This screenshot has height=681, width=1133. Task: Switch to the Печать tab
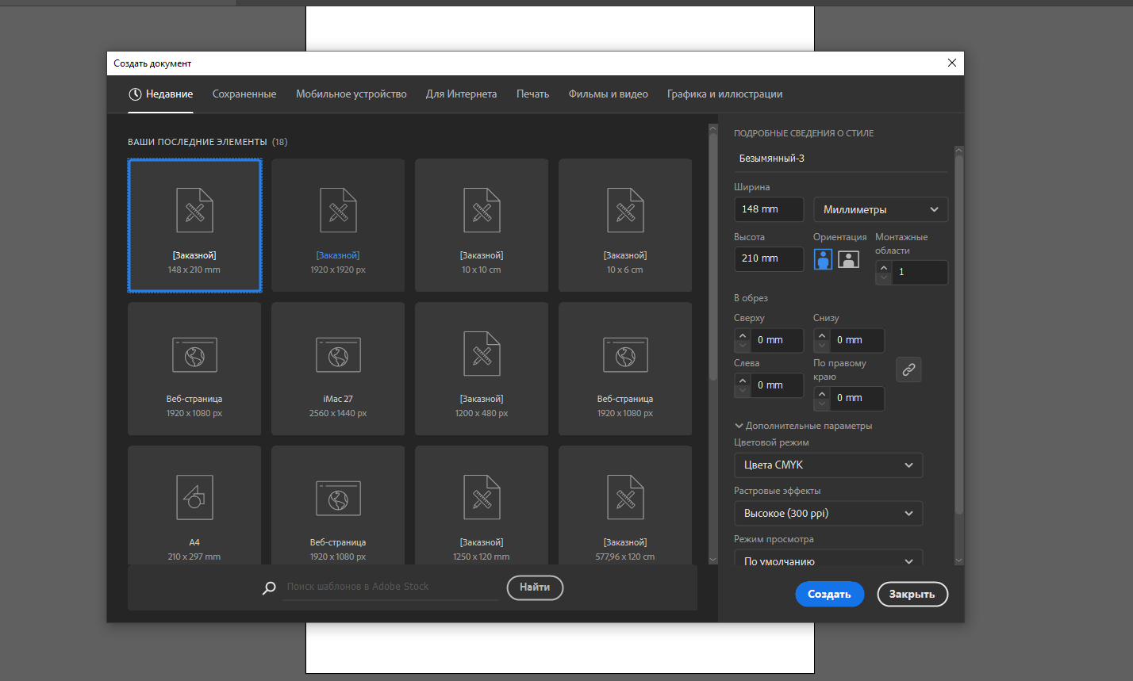(532, 94)
